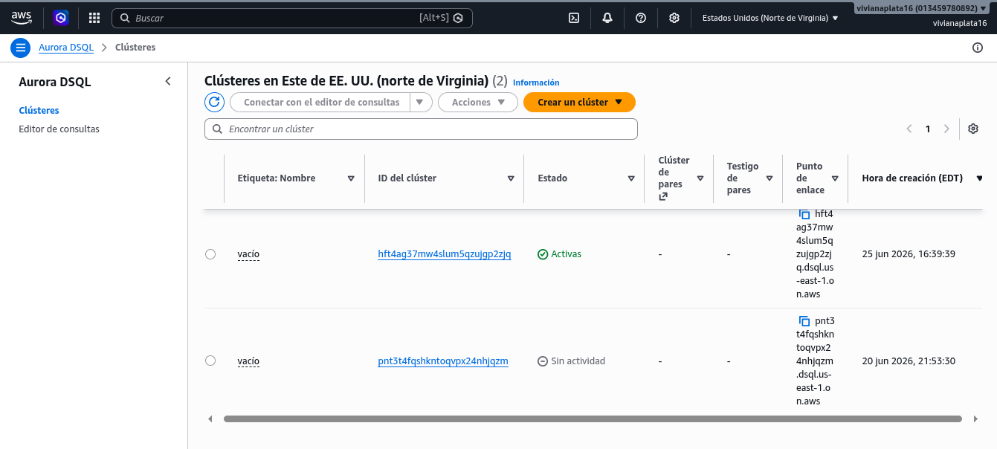
Task: Select radio button for cluster hft4ag37mw4slum5qzujgp2zjq
Action: click(210, 254)
